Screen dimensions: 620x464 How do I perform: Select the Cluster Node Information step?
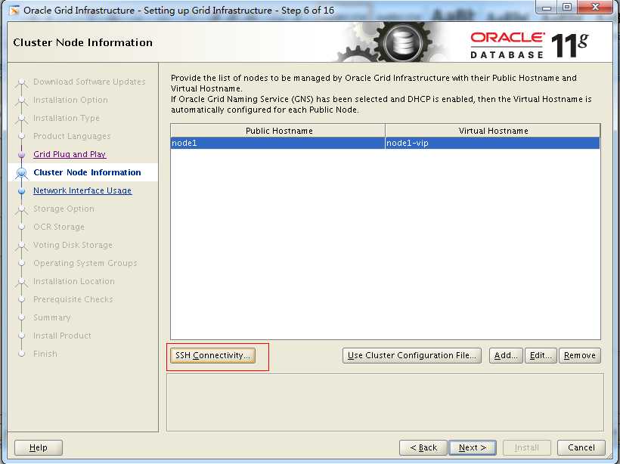pyautogui.click(x=87, y=172)
